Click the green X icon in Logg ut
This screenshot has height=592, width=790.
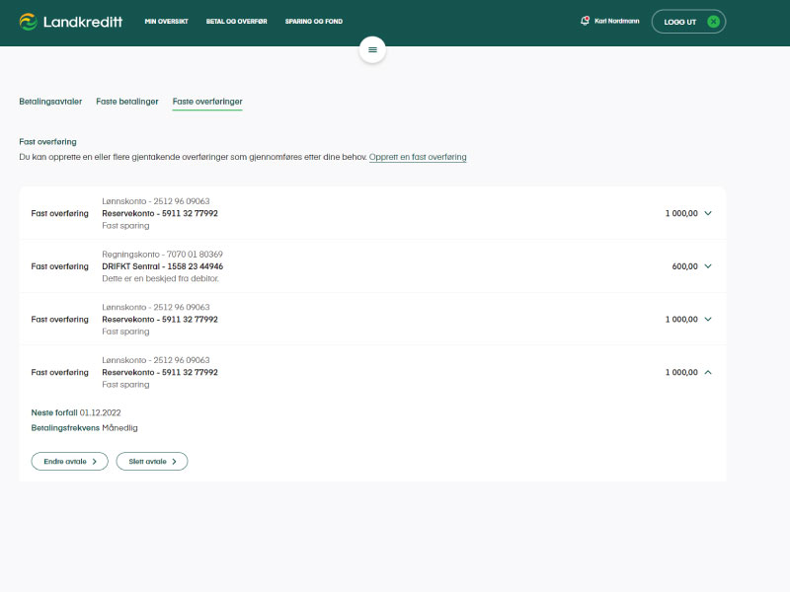pos(713,22)
